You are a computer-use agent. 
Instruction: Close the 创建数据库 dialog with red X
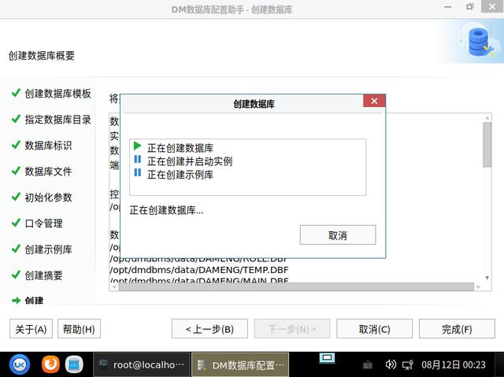(374, 101)
